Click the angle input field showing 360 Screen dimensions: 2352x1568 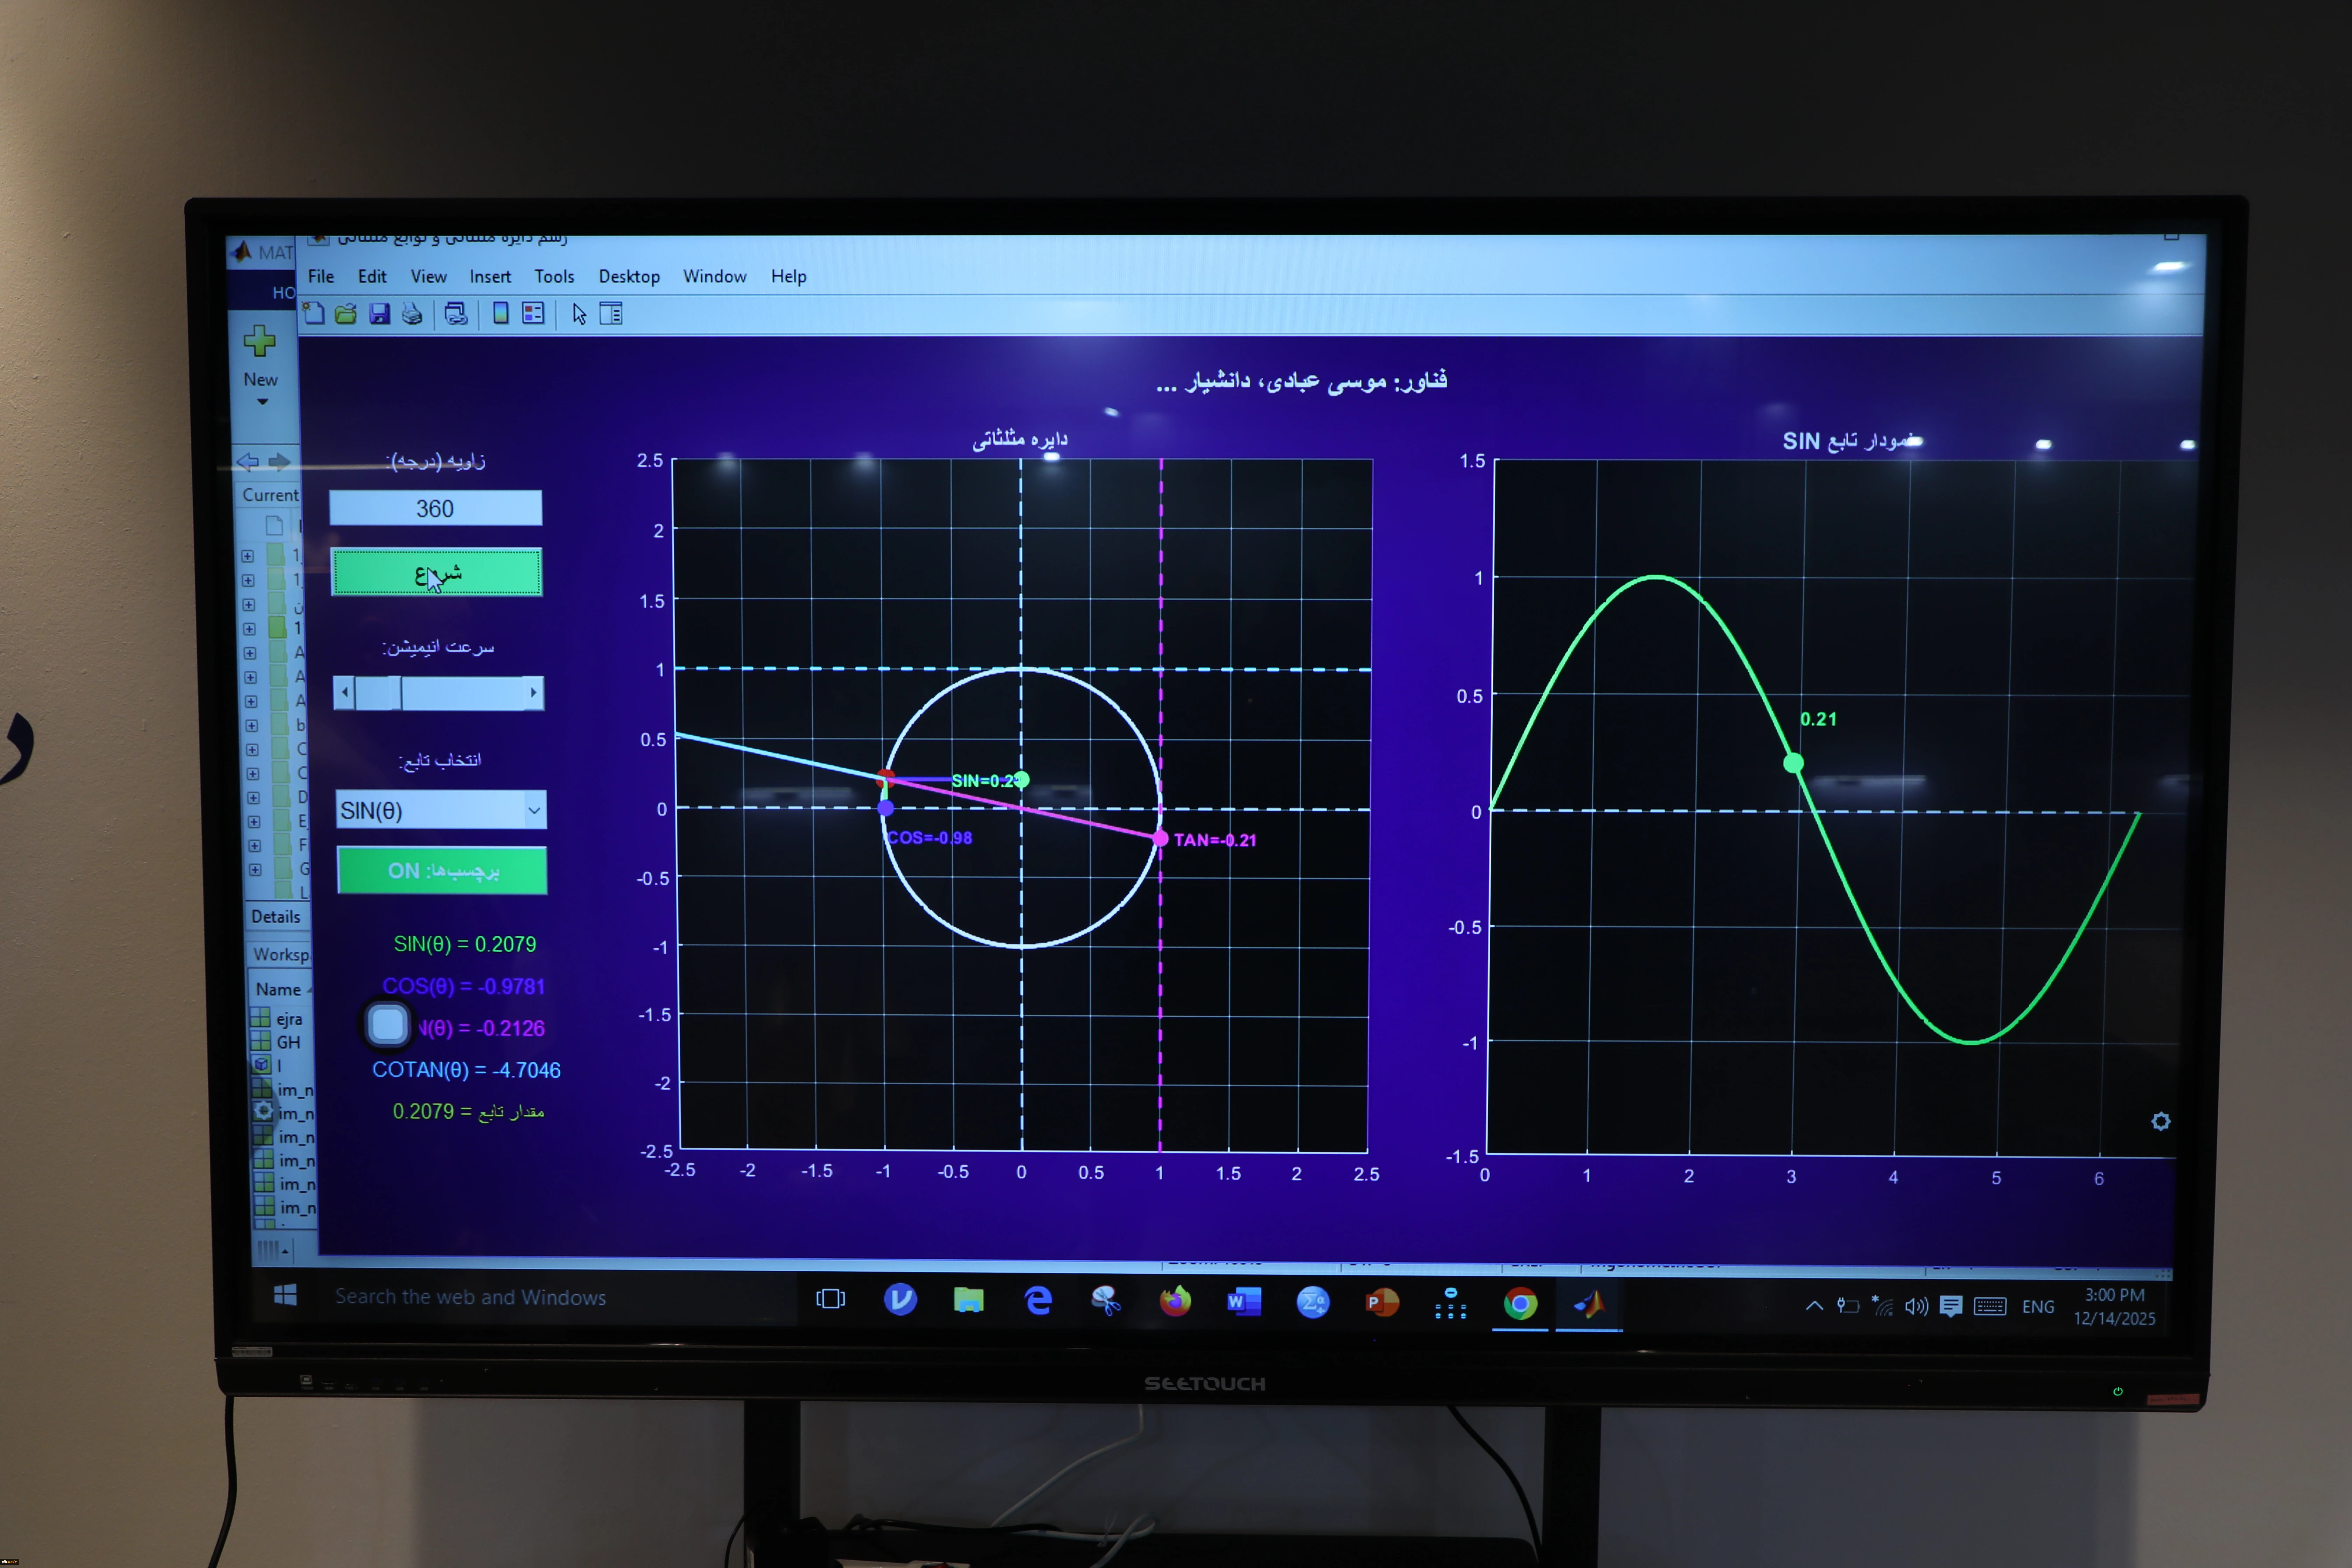tap(436, 508)
